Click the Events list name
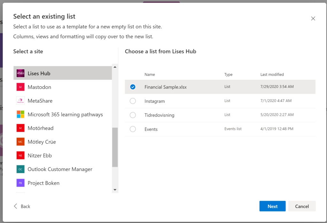Viewport: 327px width, 223px height. [x=151, y=129]
